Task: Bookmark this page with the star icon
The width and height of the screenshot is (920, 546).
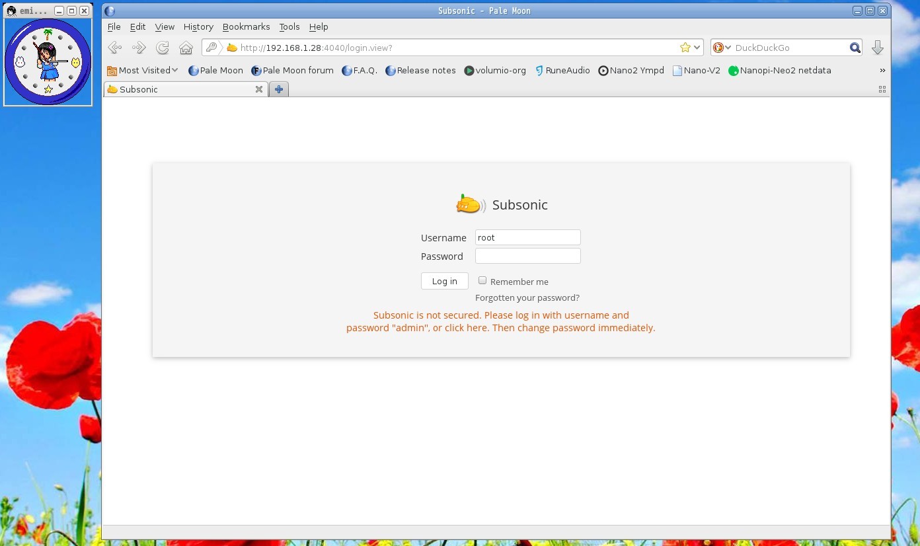Action: (x=685, y=48)
